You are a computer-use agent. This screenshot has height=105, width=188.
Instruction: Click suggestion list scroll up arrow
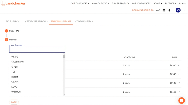[64, 54]
